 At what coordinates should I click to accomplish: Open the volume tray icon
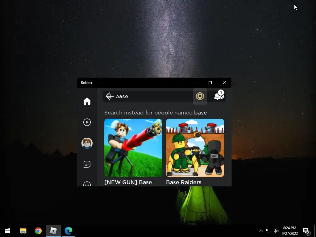point(276,231)
